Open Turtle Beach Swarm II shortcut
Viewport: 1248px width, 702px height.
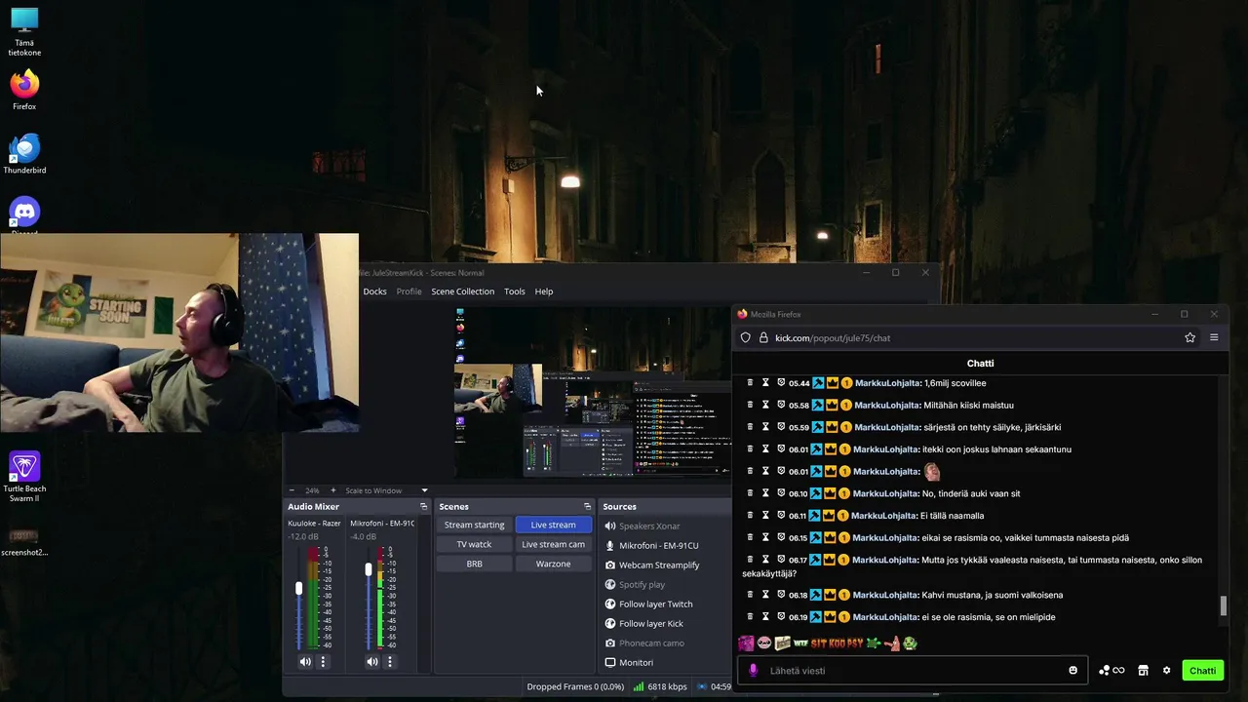24,478
